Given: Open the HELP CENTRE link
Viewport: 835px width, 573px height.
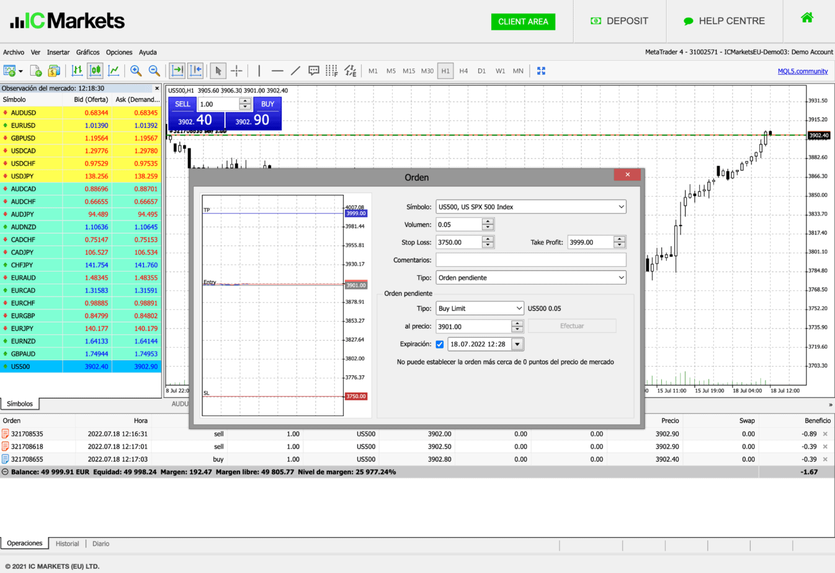Looking at the screenshot, I should click(x=724, y=21).
